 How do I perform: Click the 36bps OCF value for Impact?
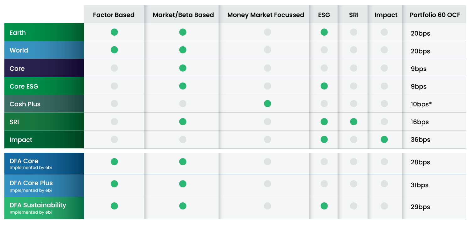click(x=420, y=140)
